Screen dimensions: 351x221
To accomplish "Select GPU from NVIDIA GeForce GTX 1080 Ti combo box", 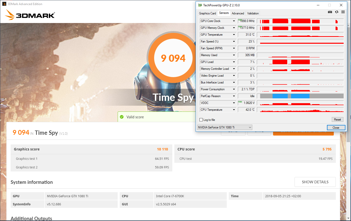I will pyautogui.click(x=225, y=127).
